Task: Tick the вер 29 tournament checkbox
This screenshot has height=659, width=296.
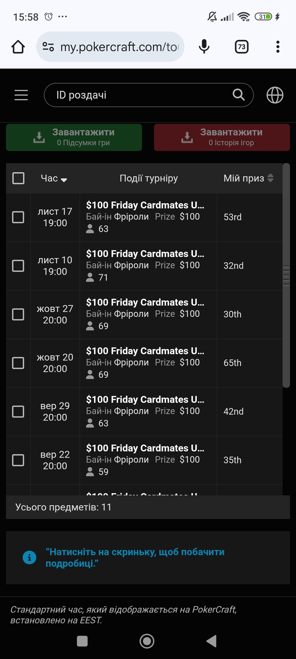Action: pos(18,412)
